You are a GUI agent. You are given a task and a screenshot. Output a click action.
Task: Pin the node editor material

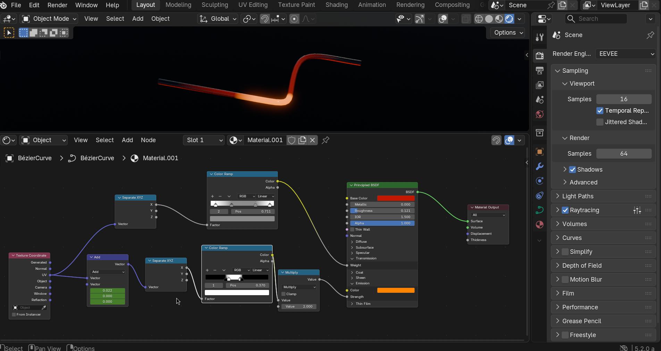[x=325, y=140]
